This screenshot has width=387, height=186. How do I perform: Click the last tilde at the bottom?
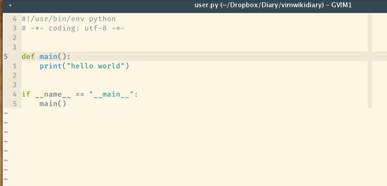(5, 179)
